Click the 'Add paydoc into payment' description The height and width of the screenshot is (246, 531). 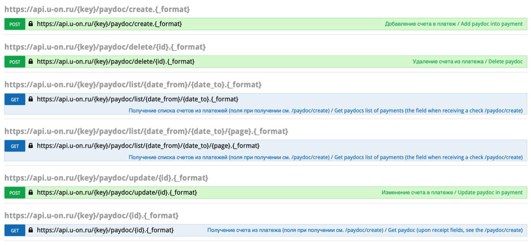(453, 24)
